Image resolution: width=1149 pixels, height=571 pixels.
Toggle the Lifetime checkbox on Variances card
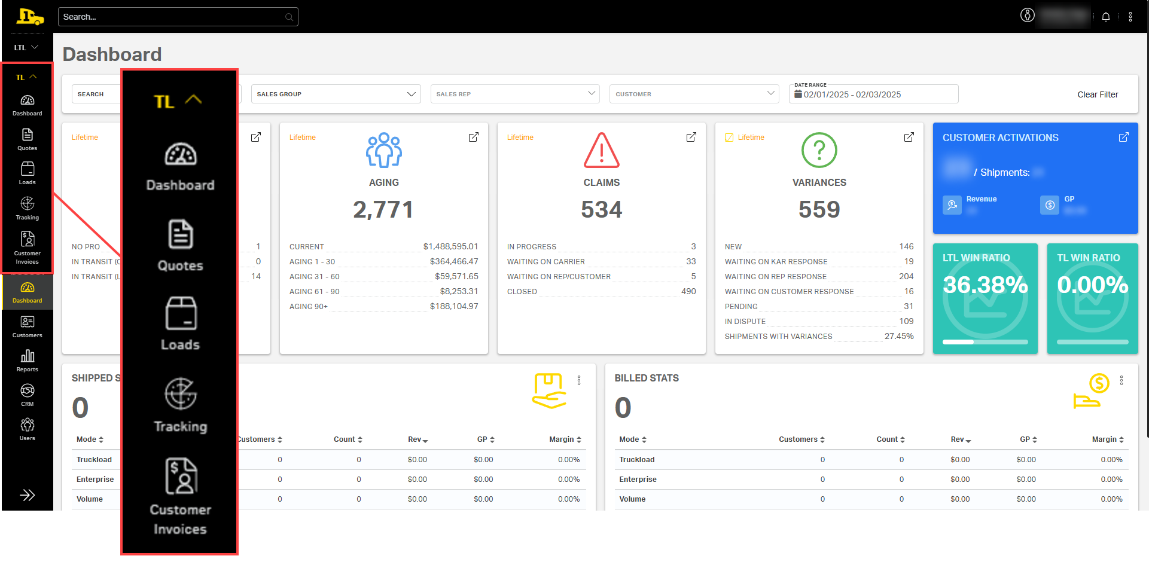(x=729, y=138)
